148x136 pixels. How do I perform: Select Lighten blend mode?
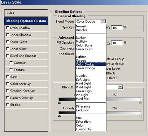(91, 57)
